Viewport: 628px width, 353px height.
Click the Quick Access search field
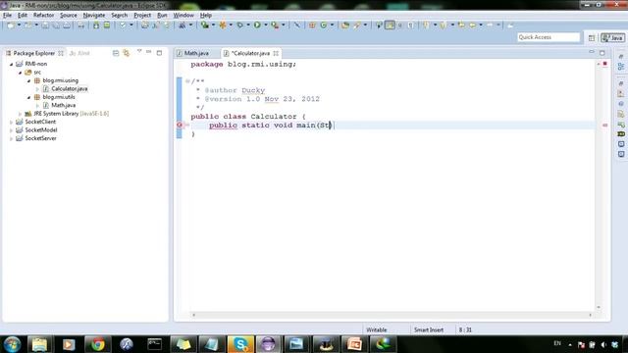click(x=549, y=37)
